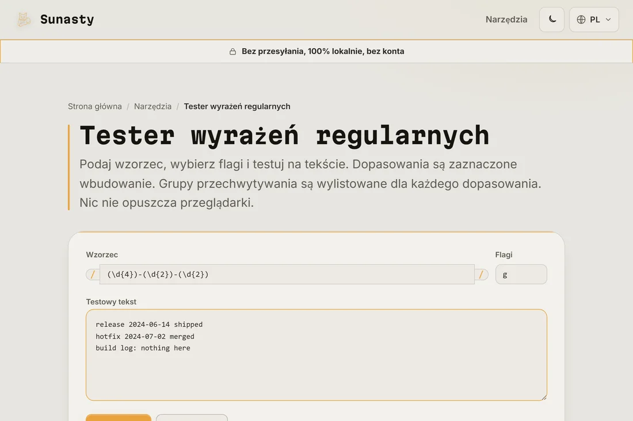Open the Narzędzia navigation menu item
The height and width of the screenshot is (421, 633).
click(x=506, y=20)
